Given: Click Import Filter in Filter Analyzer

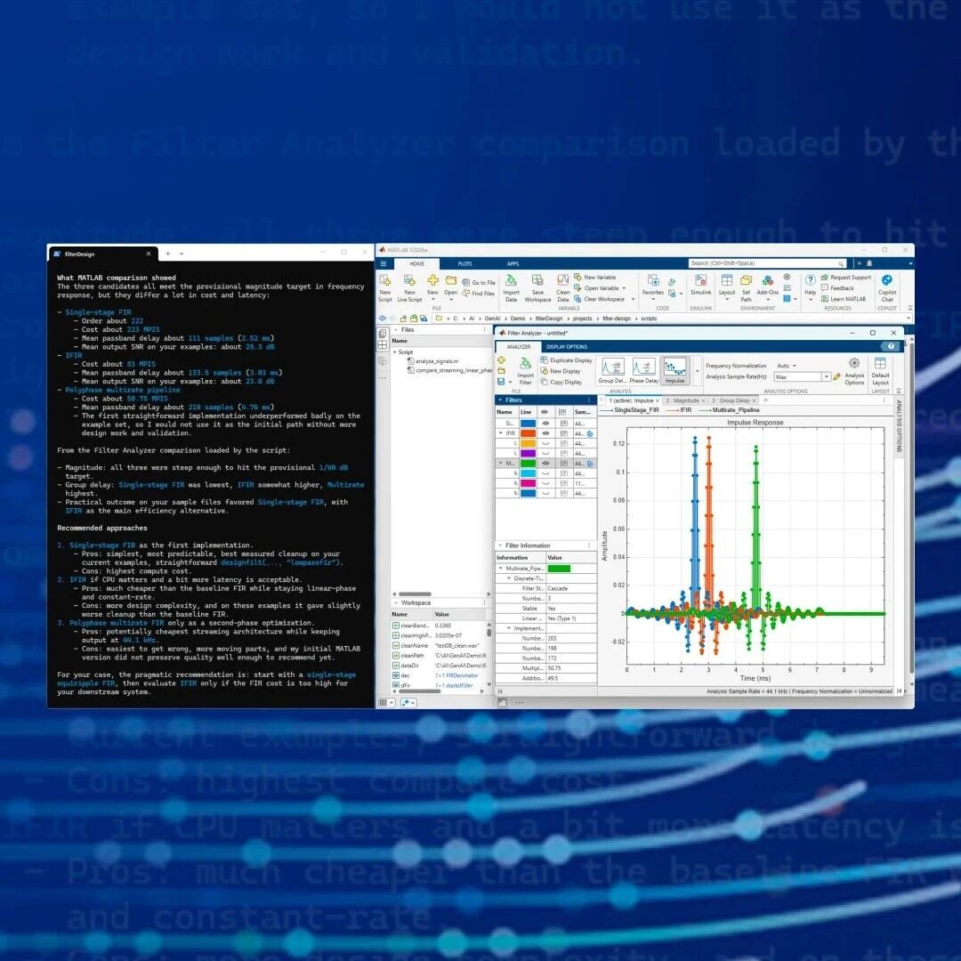Looking at the screenshot, I should (x=525, y=371).
